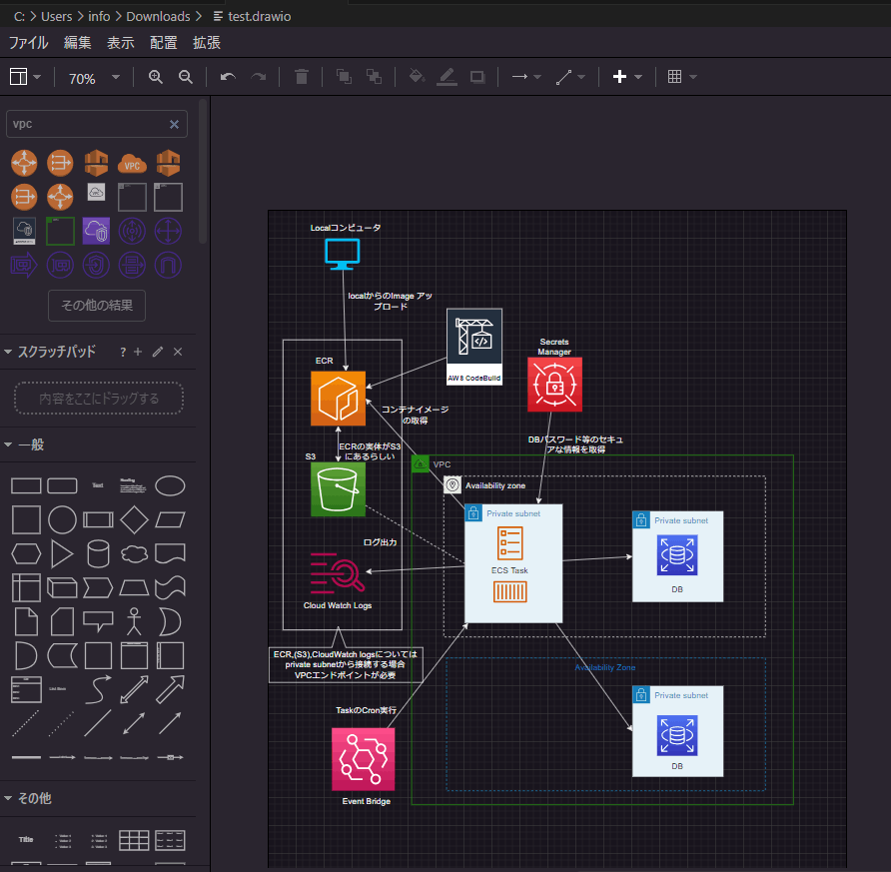The image size is (891, 872).
Task: Open the view panels layout dropdown
Action: click(25, 77)
